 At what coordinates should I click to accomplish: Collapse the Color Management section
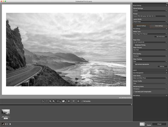tap(167, 73)
